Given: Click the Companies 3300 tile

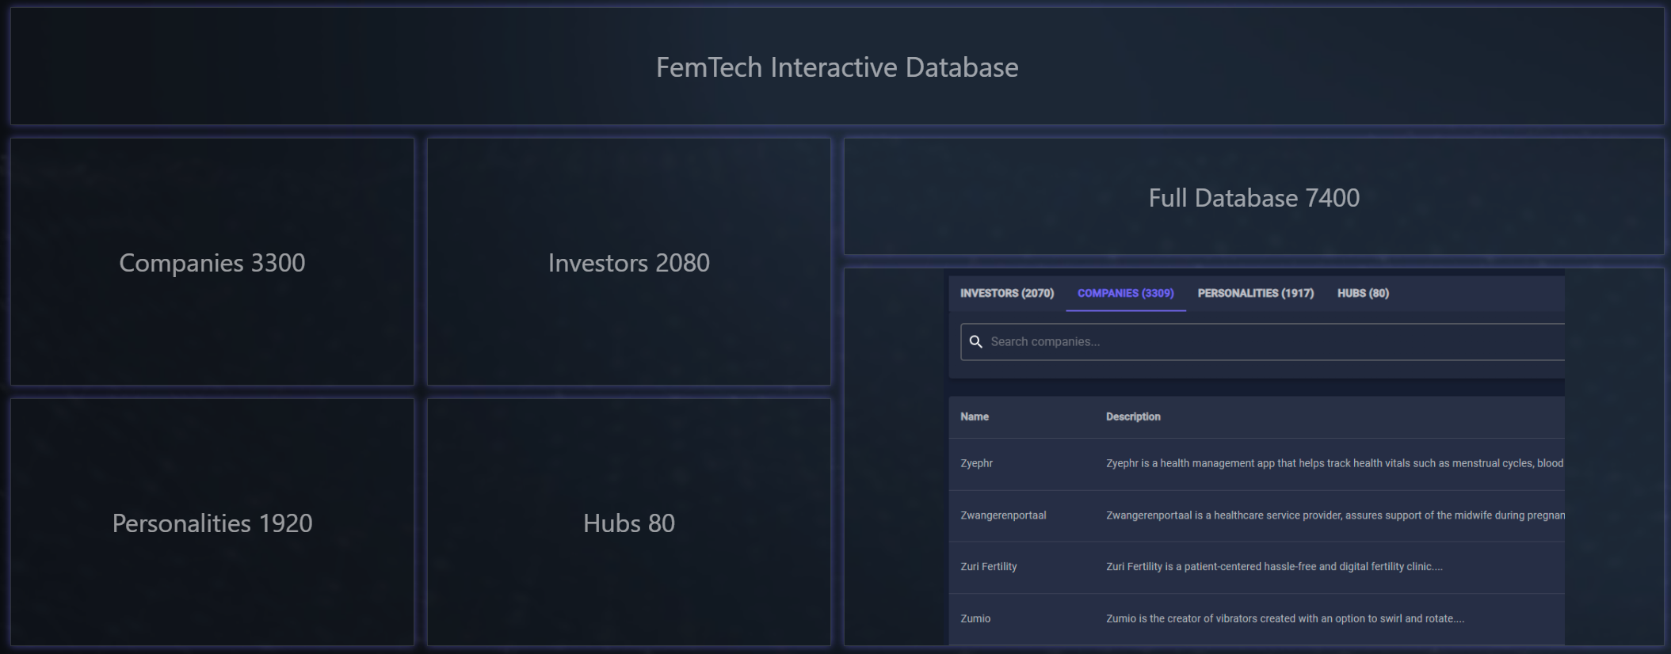Looking at the screenshot, I should pyautogui.click(x=212, y=262).
